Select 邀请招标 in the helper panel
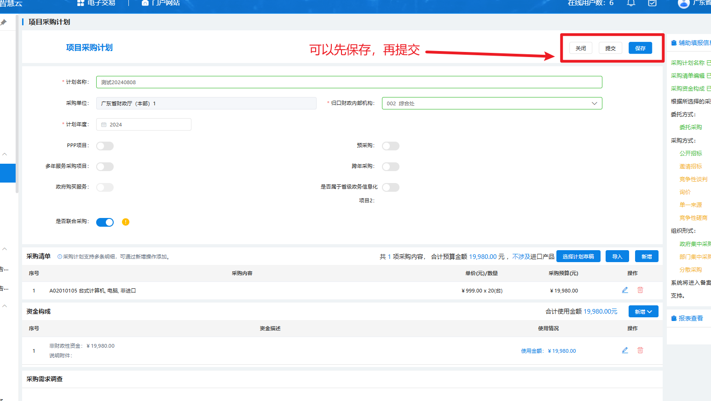This screenshot has width=711, height=401. (x=691, y=166)
